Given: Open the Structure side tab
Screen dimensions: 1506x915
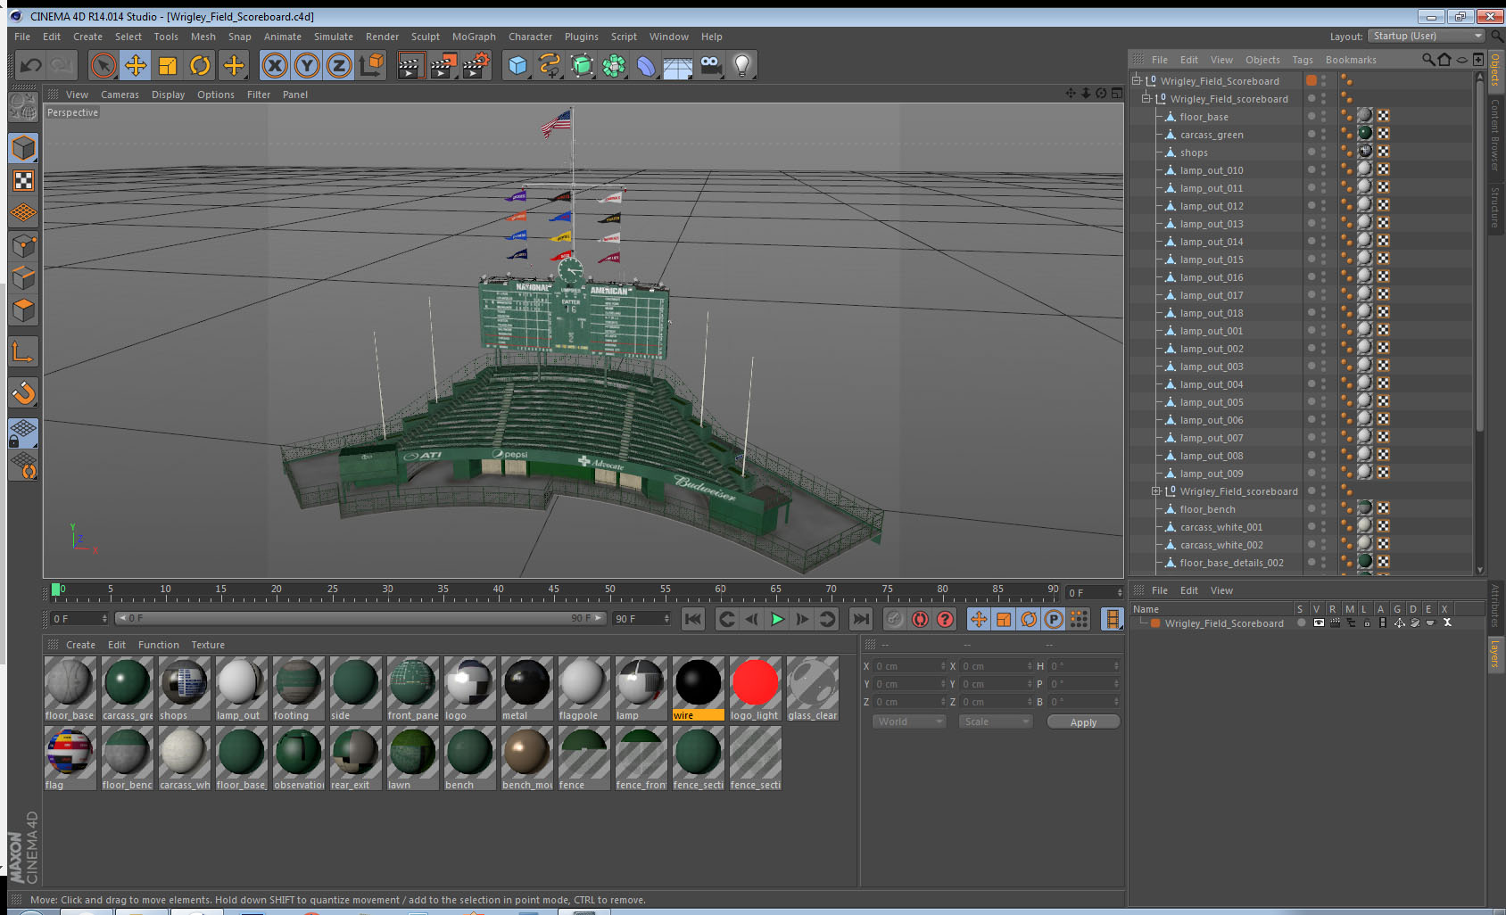Looking at the screenshot, I should [1494, 207].
